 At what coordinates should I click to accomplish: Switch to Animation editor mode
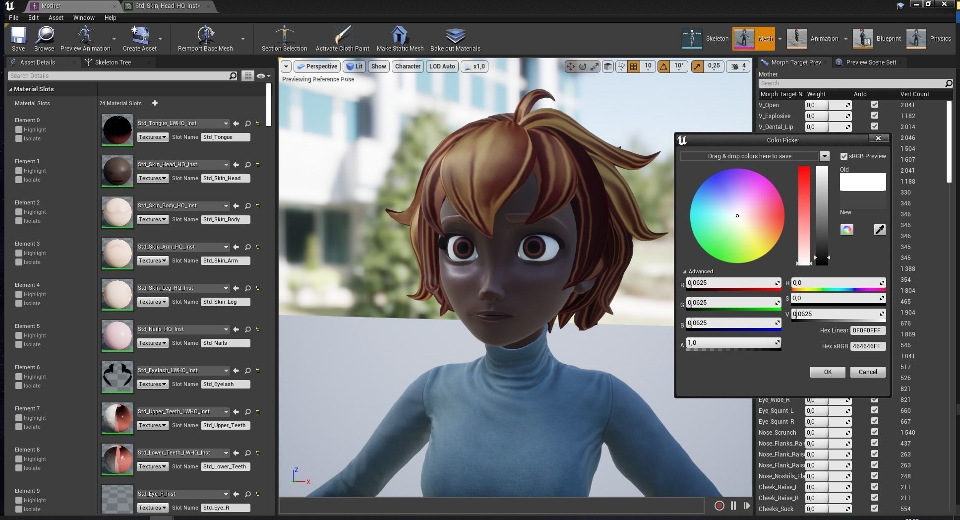coord(812,39)
